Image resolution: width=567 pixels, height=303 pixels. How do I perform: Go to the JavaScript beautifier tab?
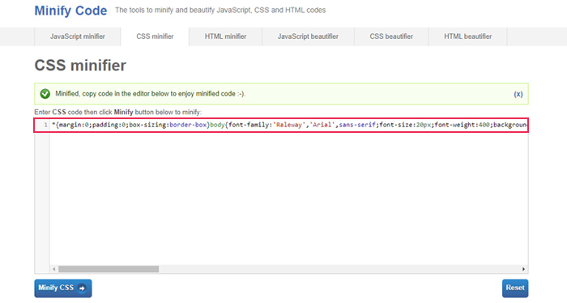(x=308, y=36)
